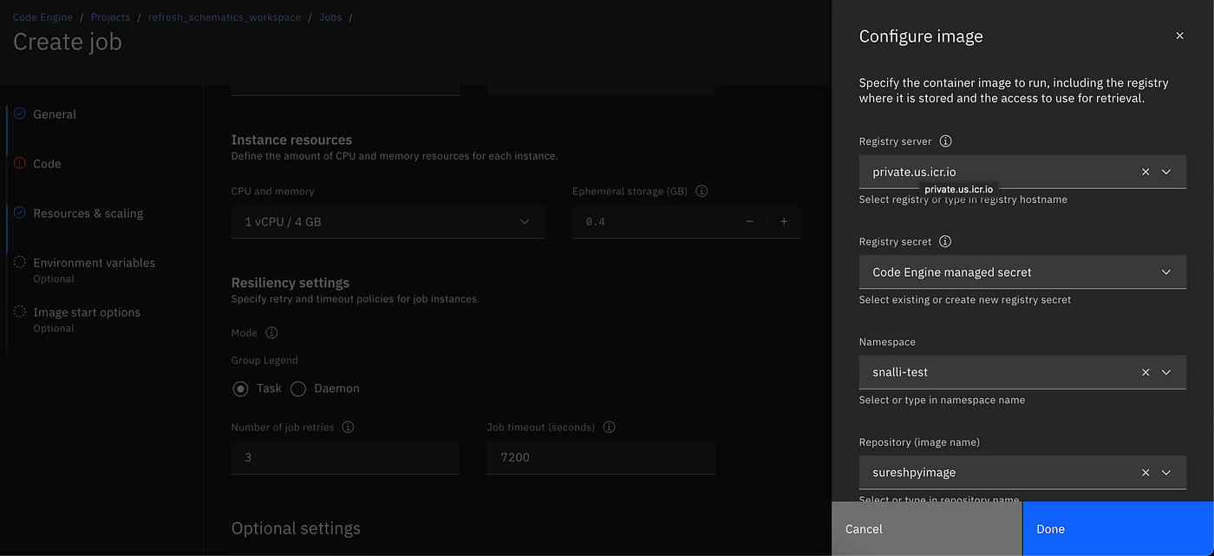
Task: Expand the Registry server dropdown
Action: pyautogui.click(x=1166, y=172)
